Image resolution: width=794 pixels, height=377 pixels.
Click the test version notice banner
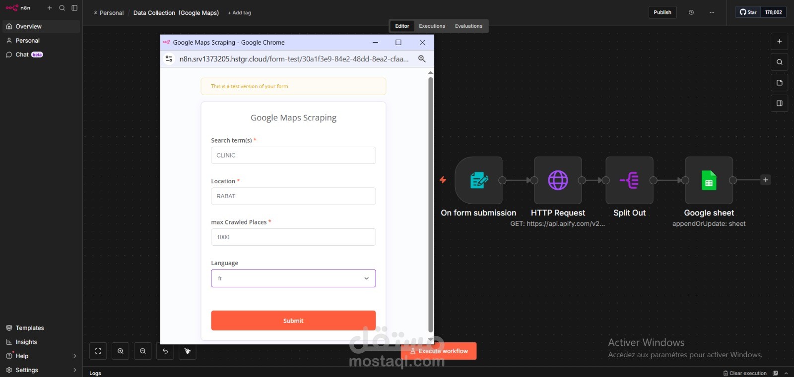pyautogui.click(x=293, y=86)
